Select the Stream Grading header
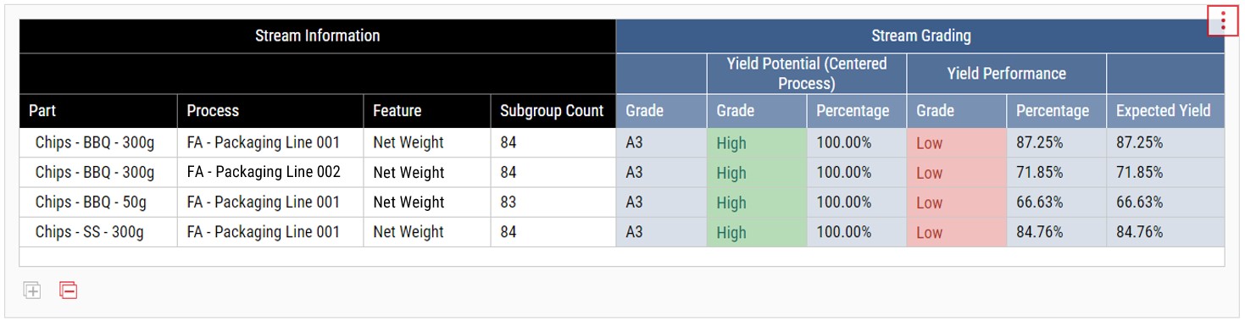The width and height of the screenshot is (1245, 321). (x=920, y=36)
